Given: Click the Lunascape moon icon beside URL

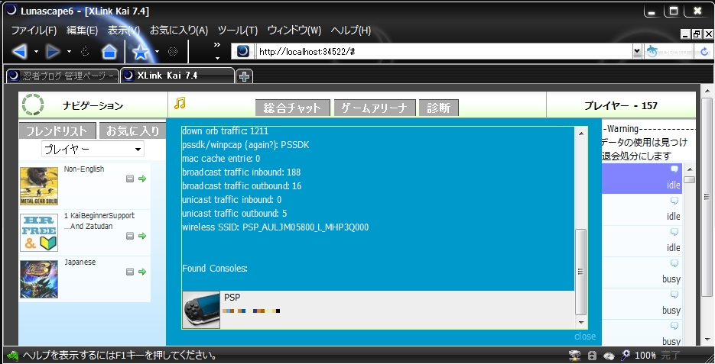Looking at the screenshot, I should (243, 51).
